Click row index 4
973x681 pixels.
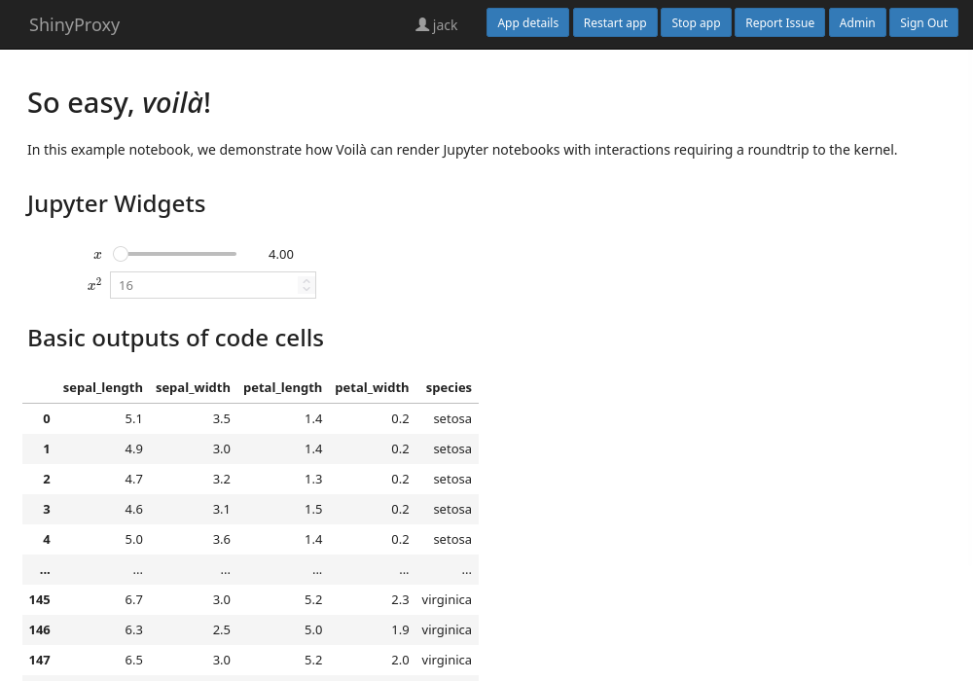pos(47,540)
